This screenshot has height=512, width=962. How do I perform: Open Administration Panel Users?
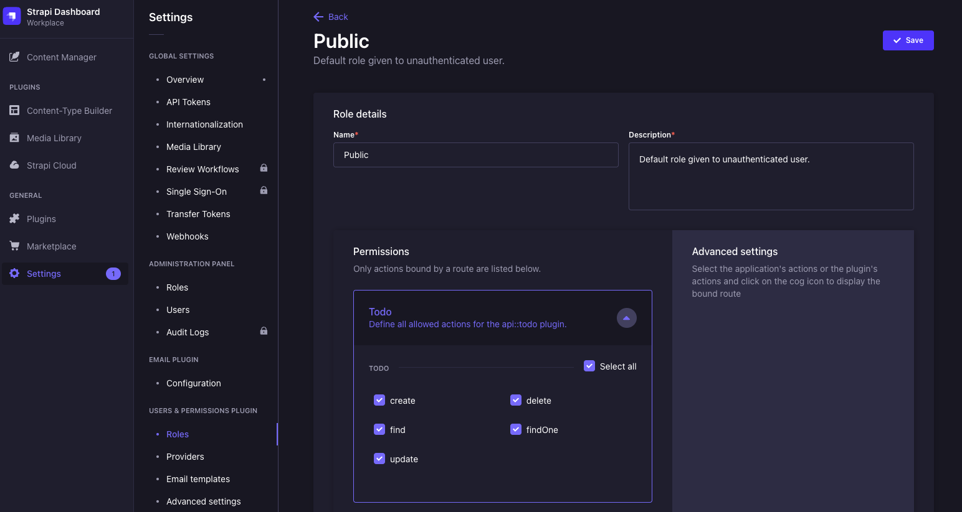(178, 310)
